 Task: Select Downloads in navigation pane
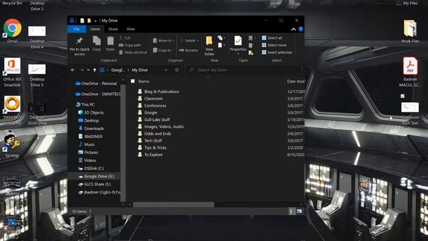[91, 129]
